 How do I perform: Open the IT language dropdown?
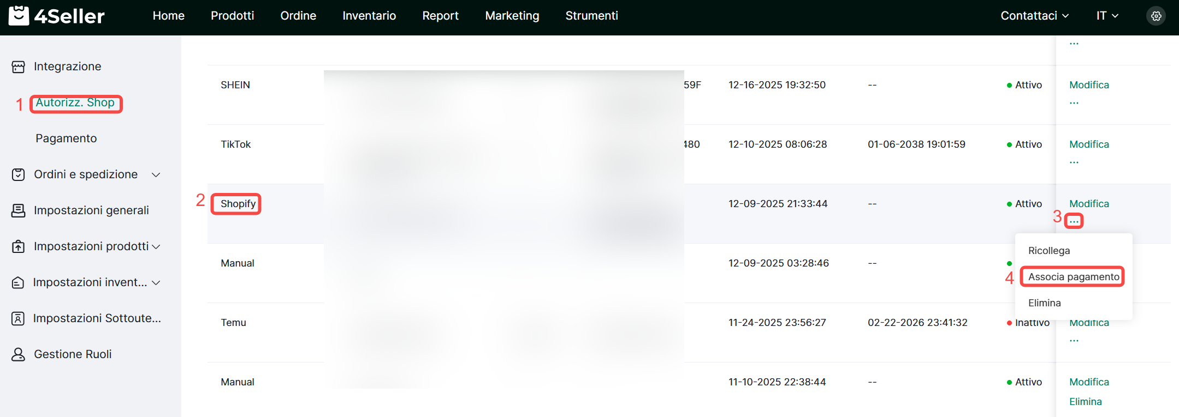click(x=1107, y=16)
